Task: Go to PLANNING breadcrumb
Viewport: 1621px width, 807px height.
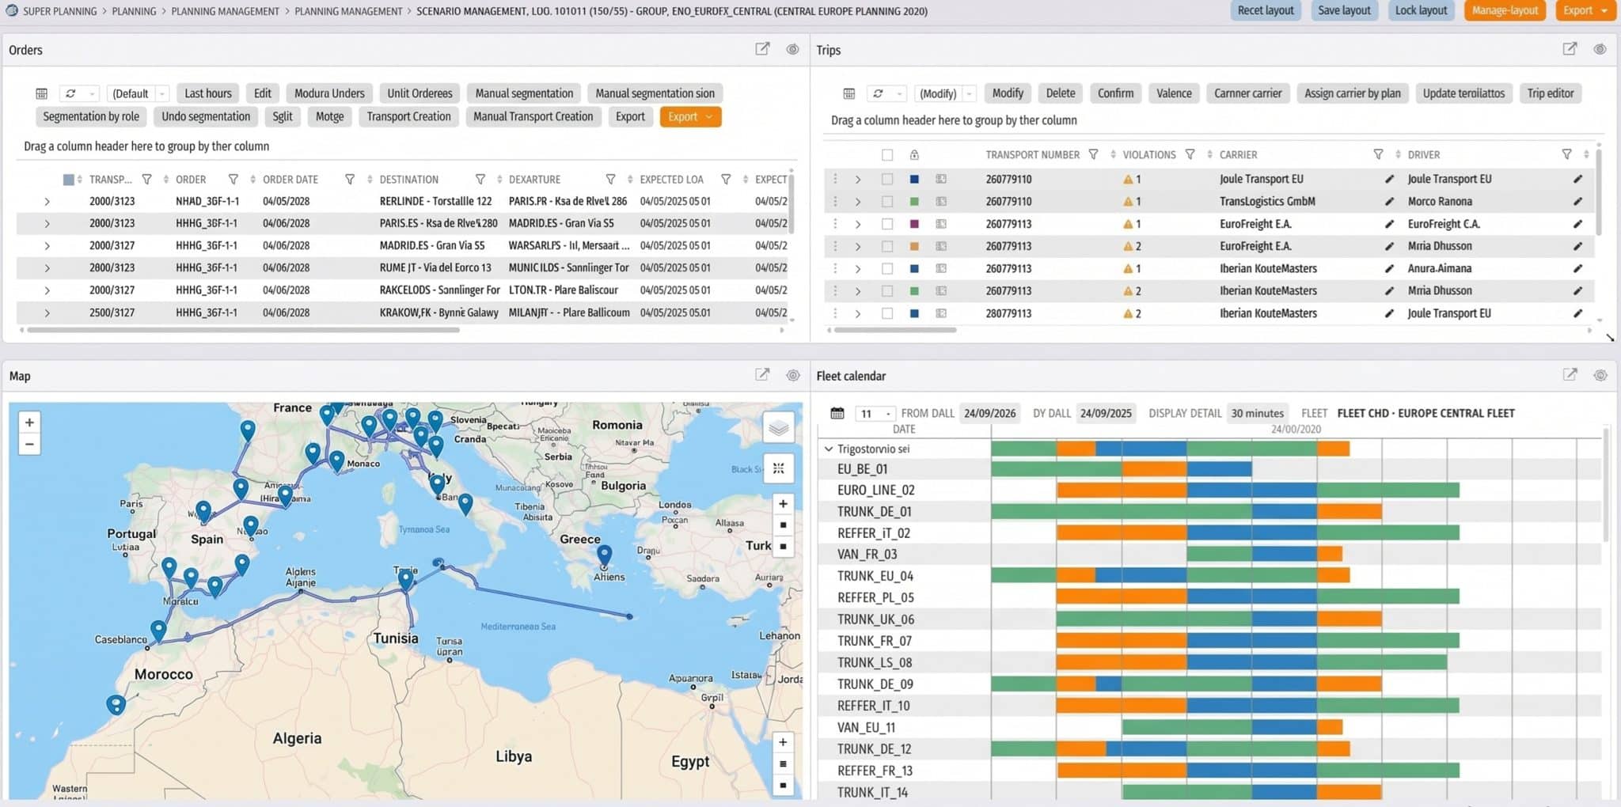Action: click(134, 11)
